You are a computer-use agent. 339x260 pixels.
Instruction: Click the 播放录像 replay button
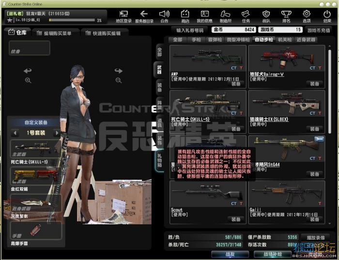[x=316, y=238]
